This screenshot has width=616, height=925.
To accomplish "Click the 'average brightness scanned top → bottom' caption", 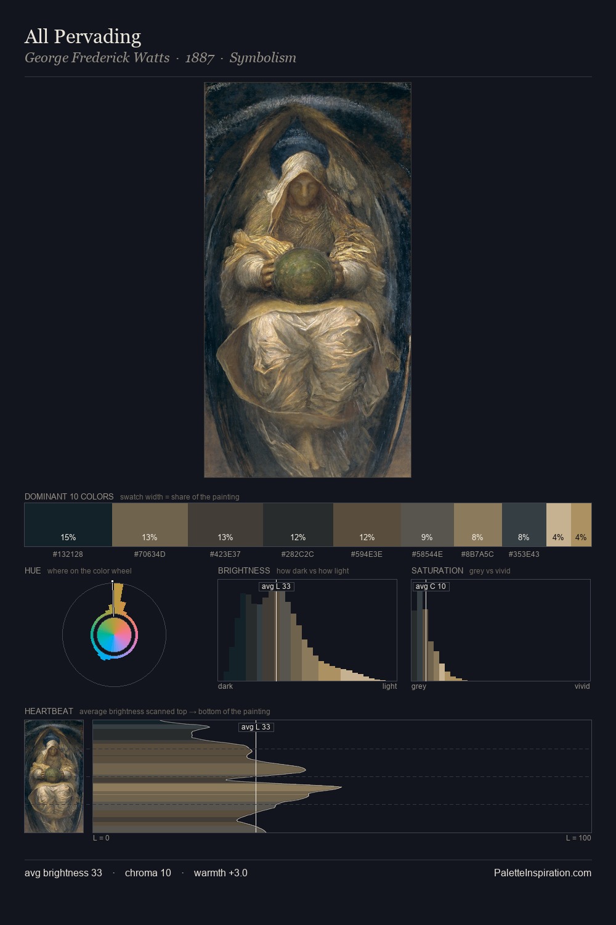I will tap(175, 712).
